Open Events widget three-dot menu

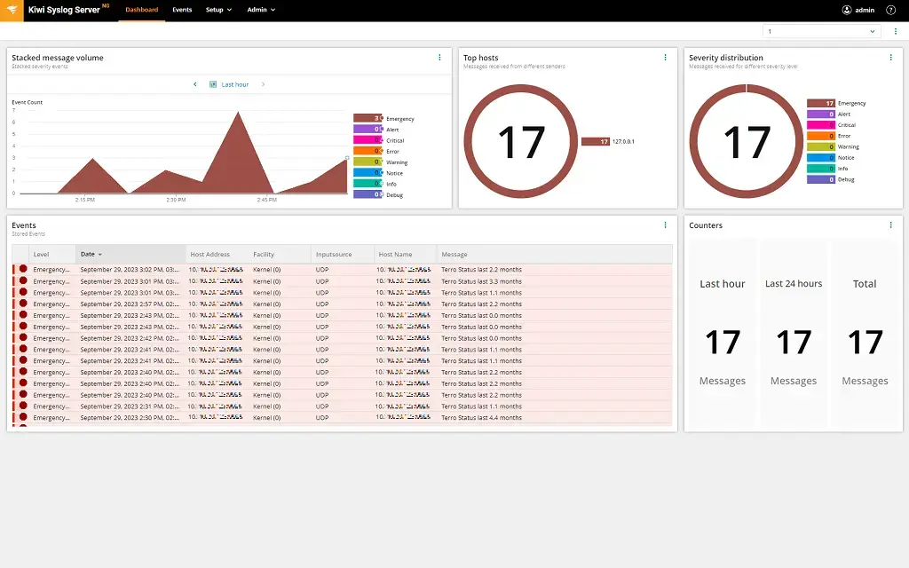click(x=665, y=225)
